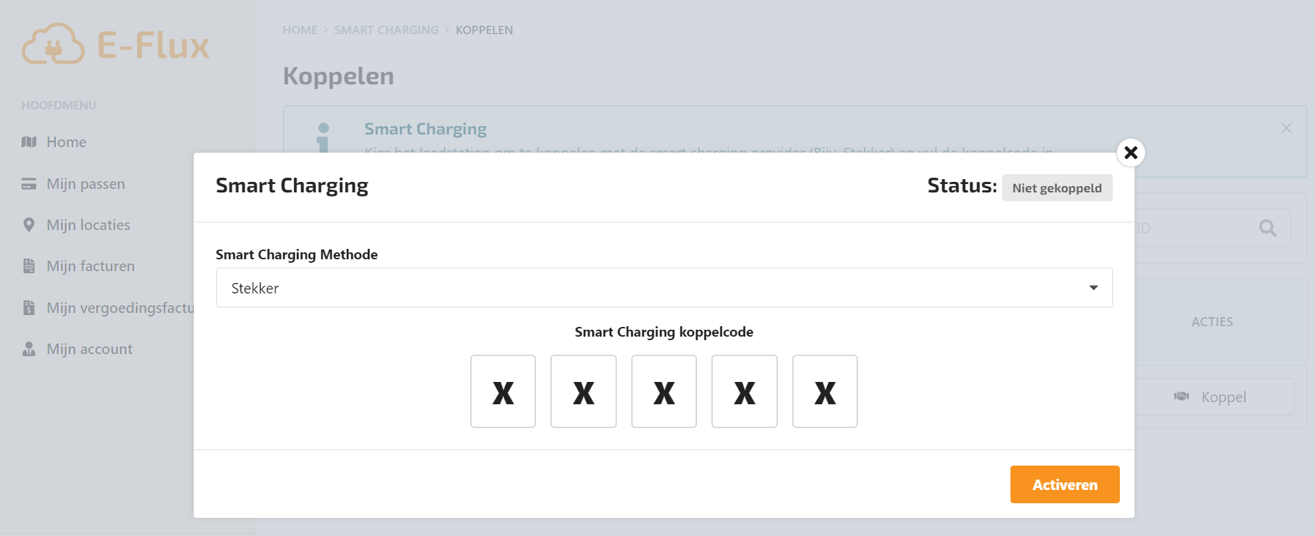Click the person icon beside Mijn account
This screenshot has width=1315, height=536.
pyautogui.click(x=29, y=349)
